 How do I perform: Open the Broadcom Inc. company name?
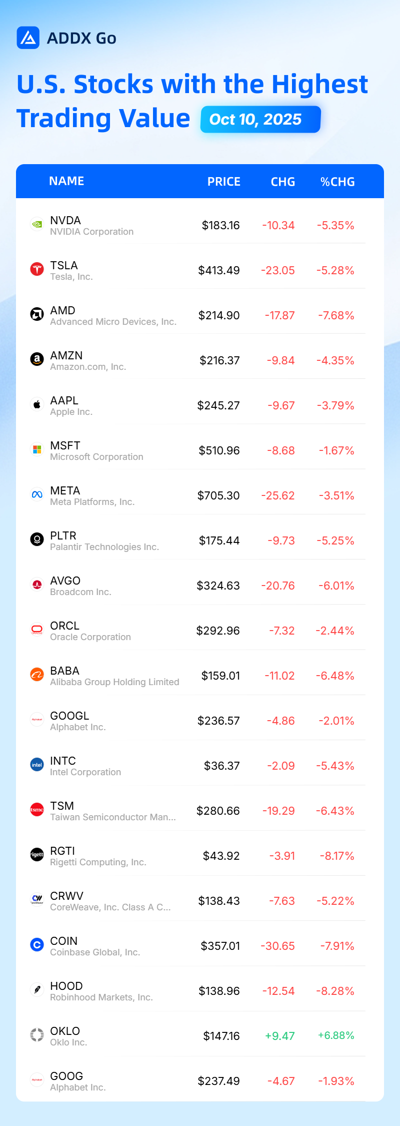point(80,592)
